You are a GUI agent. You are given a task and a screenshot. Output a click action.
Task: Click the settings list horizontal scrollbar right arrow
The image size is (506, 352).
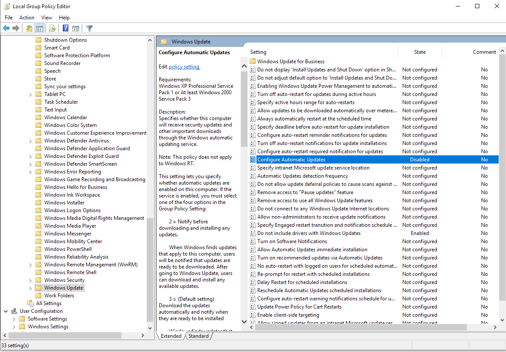point(495,327)
